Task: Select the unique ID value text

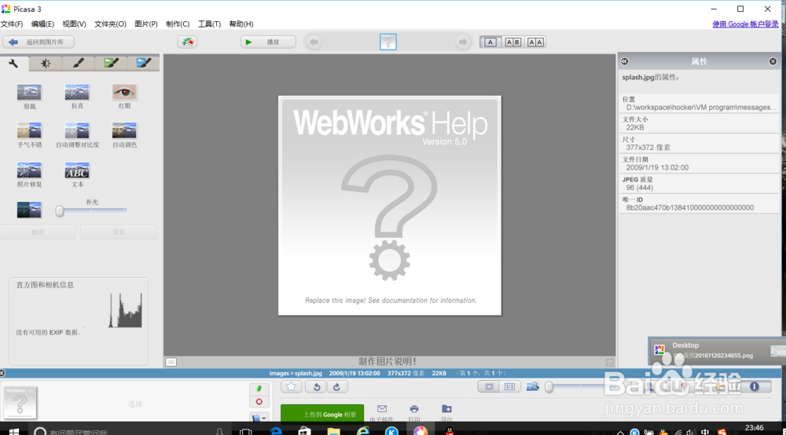Action: tap(690, 207)
